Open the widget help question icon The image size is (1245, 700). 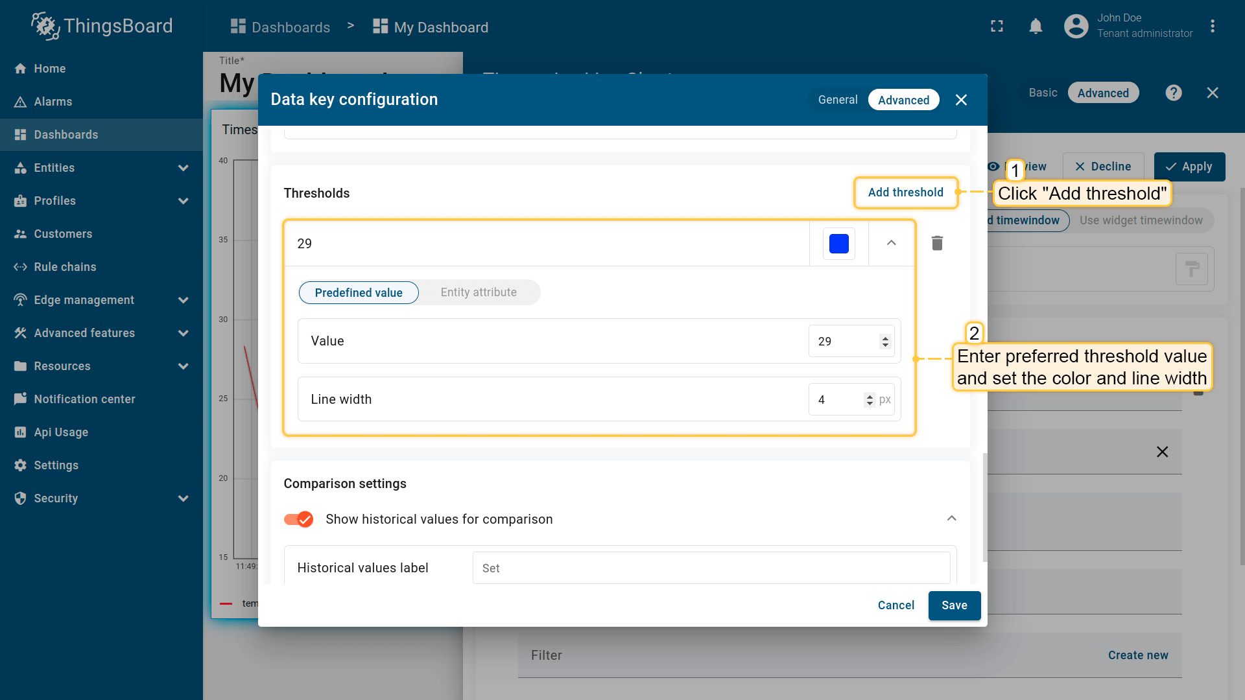coord(1173,93)
